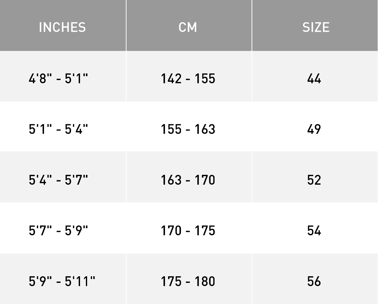Select the 5'9" - 5'11" height cell
The width and height of the screenshot is (378, 304).
(x=62, y=281)
